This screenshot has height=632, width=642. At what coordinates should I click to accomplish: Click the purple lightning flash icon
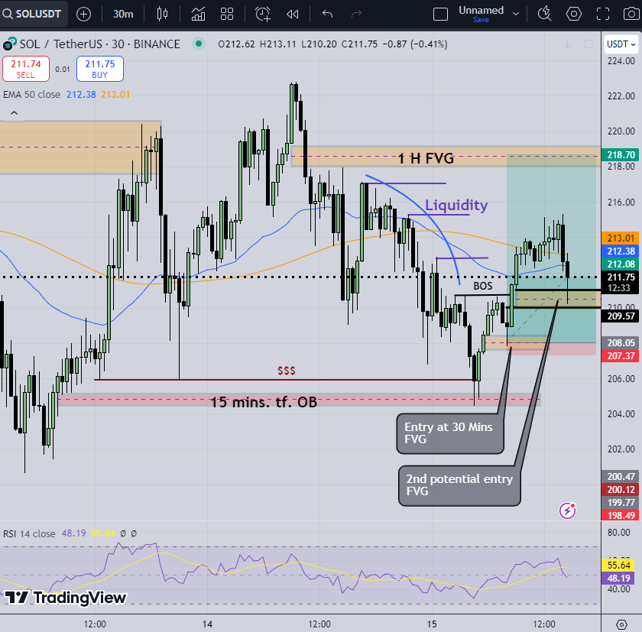[x=567, y=510]
